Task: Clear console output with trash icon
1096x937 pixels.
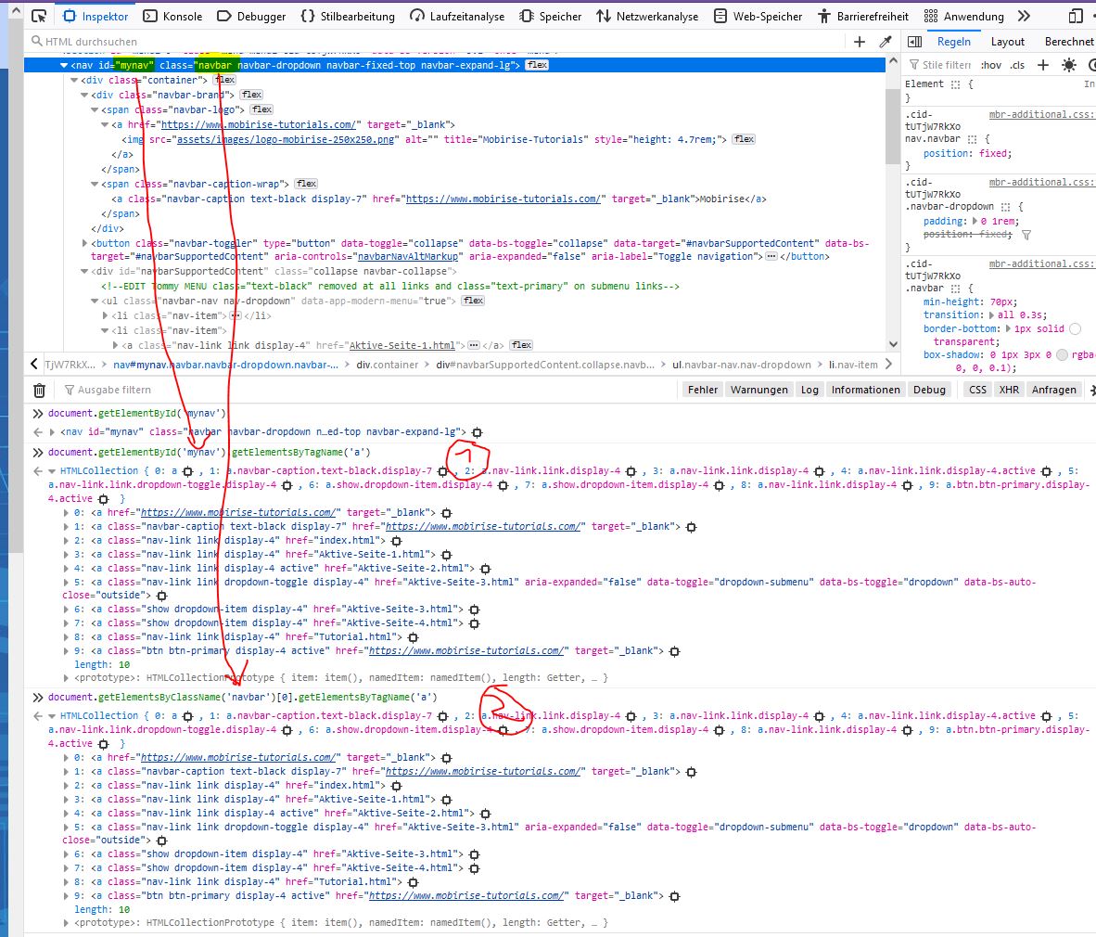Action: 39,391
